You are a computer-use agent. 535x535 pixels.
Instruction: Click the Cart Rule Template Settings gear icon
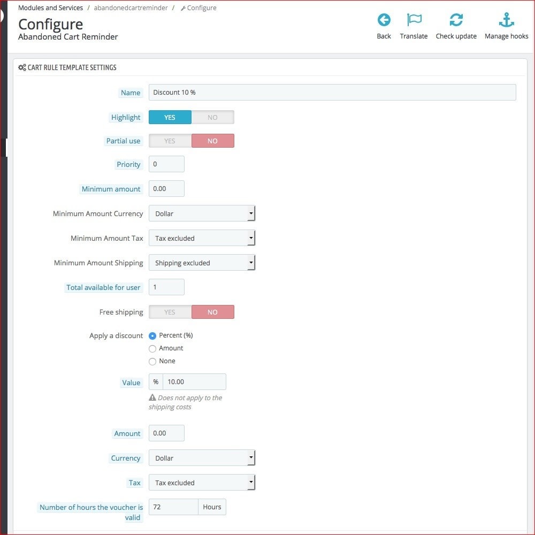pyautogui.click(x=22, y=67)
